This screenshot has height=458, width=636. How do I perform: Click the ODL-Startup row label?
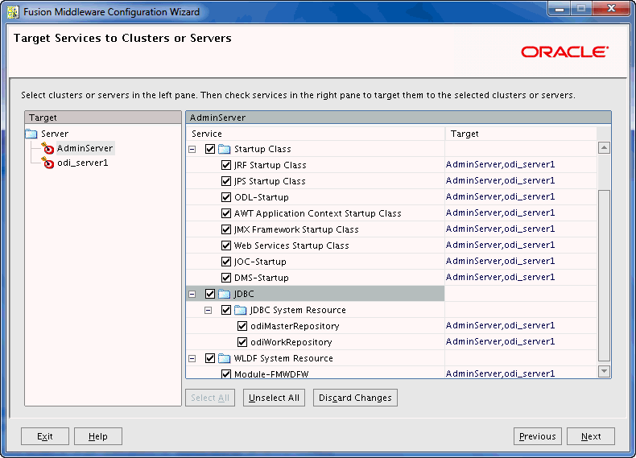tap(262, 197)
